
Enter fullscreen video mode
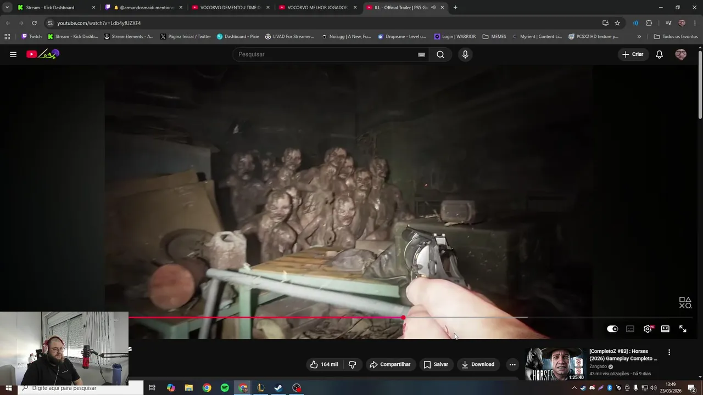(683, 329)
